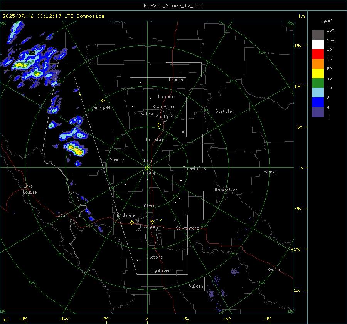The image size is (347, 324).
Task: Click the dark blue 4-8 legend swatch
Action: (x=318, y=102)
